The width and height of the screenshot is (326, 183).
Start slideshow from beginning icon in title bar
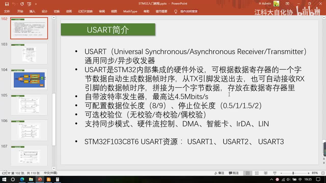click(x=29, y=4)
